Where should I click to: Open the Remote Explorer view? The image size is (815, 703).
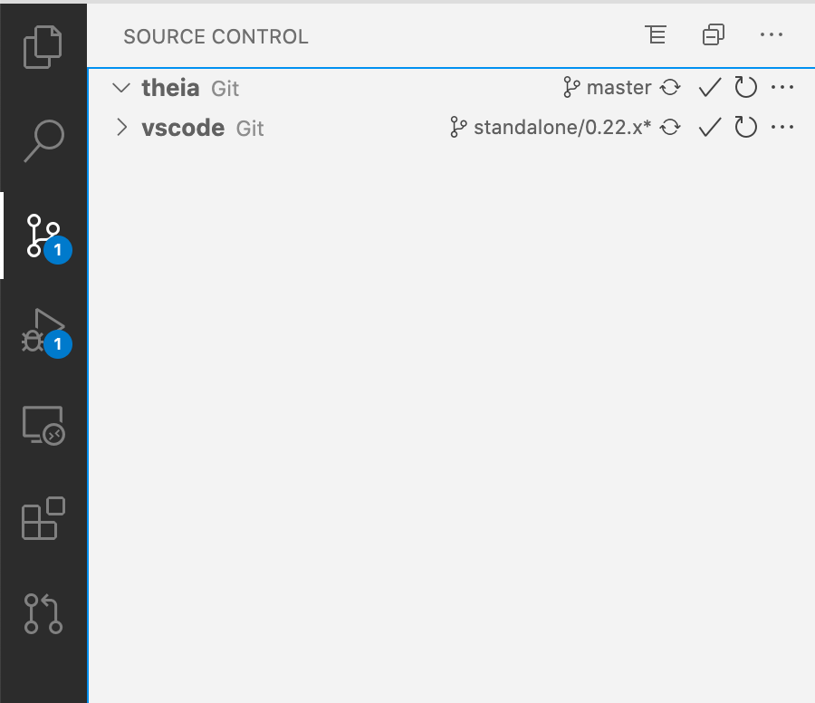coord(43,424)
